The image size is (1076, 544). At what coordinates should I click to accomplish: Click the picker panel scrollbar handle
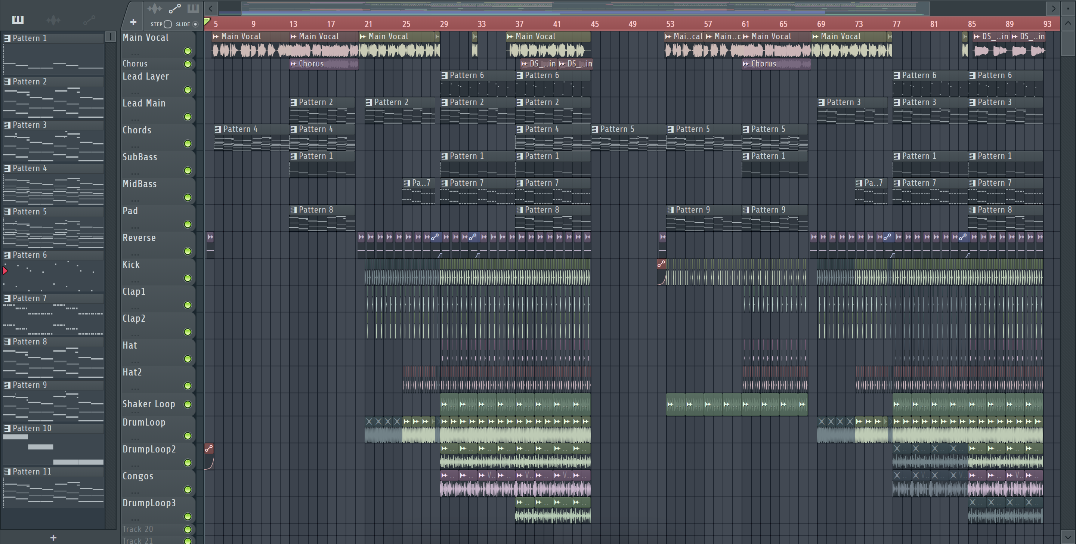tap(110, 37)
